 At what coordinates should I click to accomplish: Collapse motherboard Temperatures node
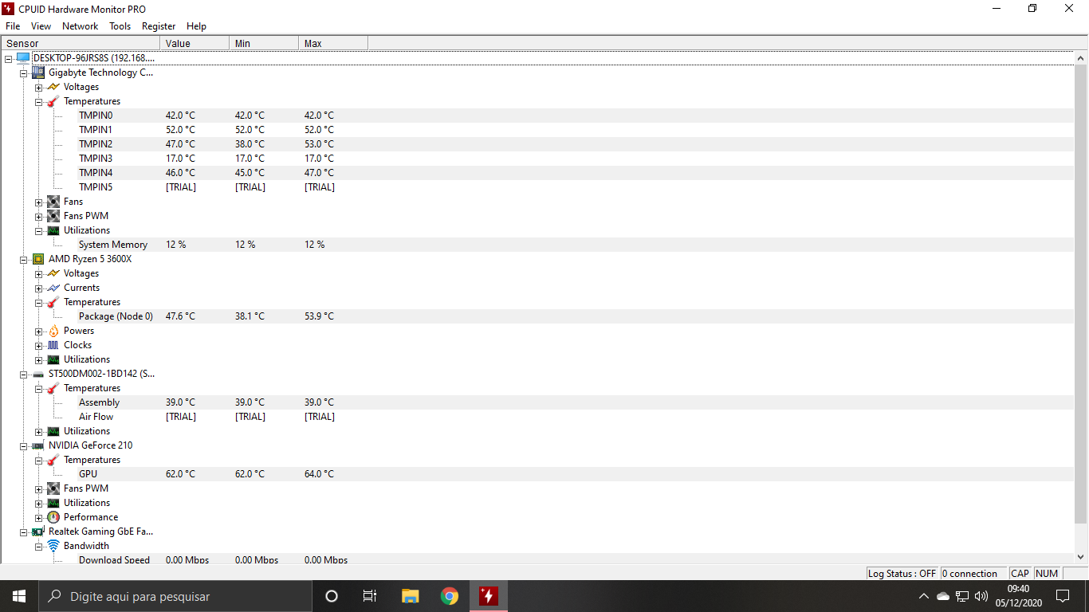[x=38, y=101]
